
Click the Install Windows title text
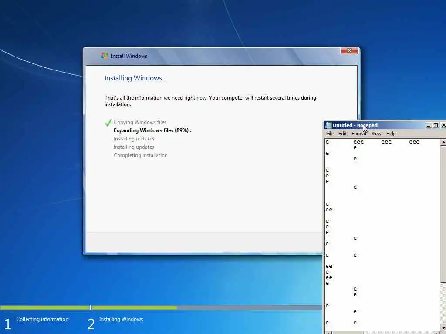129,56
